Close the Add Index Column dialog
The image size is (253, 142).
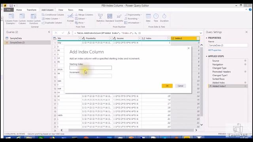tap(189, 48)
